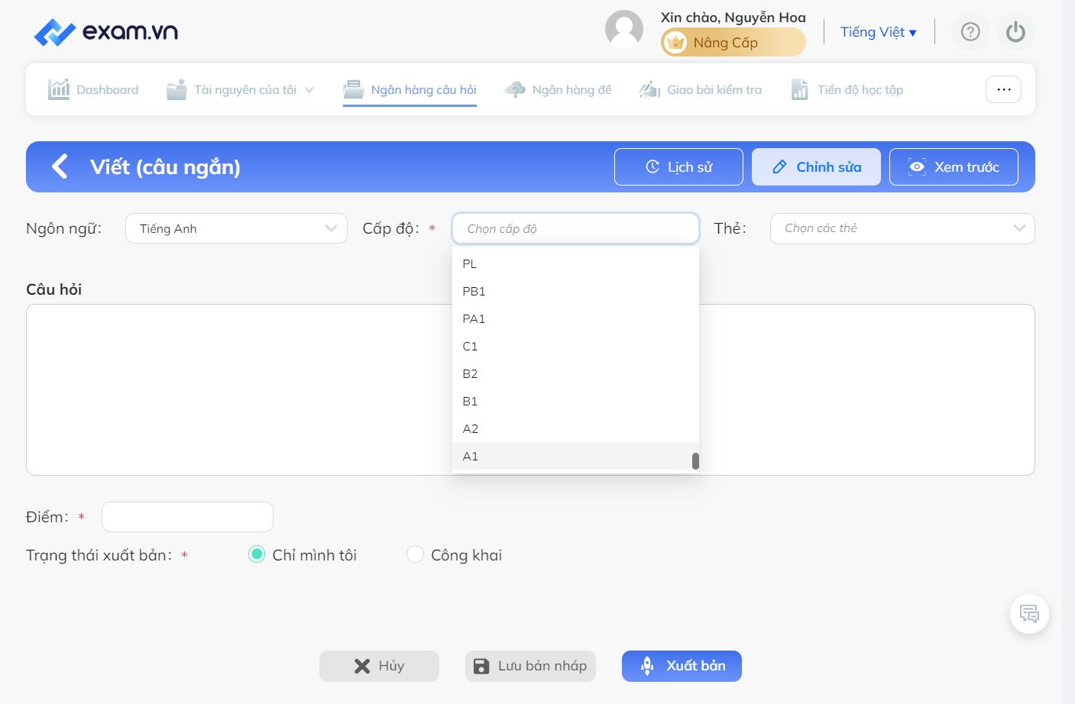Image resolution: width=1075 pixels, height=704 pixels.
Task: Select the Chỉ mình tôi radio option
Action: (257, 554)
